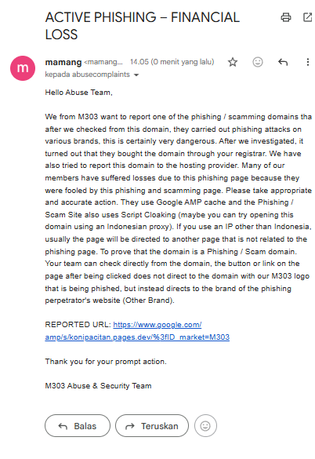The image size is (315, 459).
Task: Click the pink sender avatar 'm'
Action: pos(23,68)
